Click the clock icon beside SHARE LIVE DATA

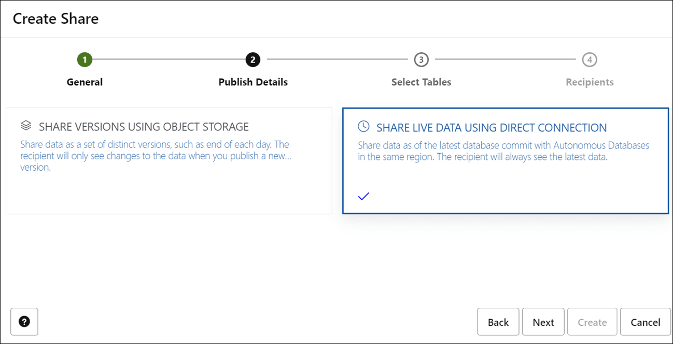(363, 126)
